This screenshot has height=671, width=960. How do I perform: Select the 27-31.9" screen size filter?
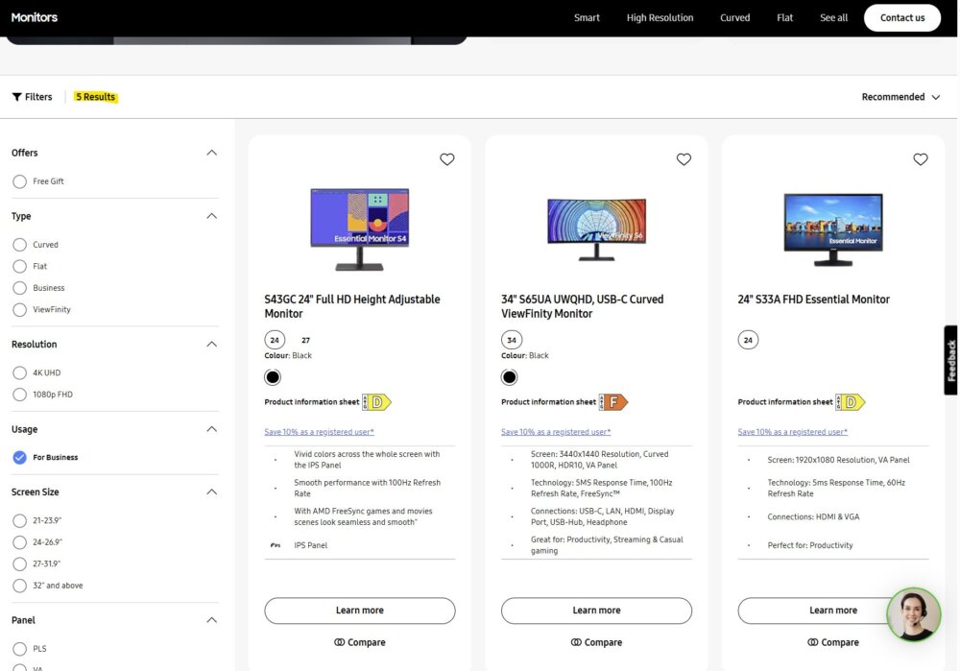point(19,563)
